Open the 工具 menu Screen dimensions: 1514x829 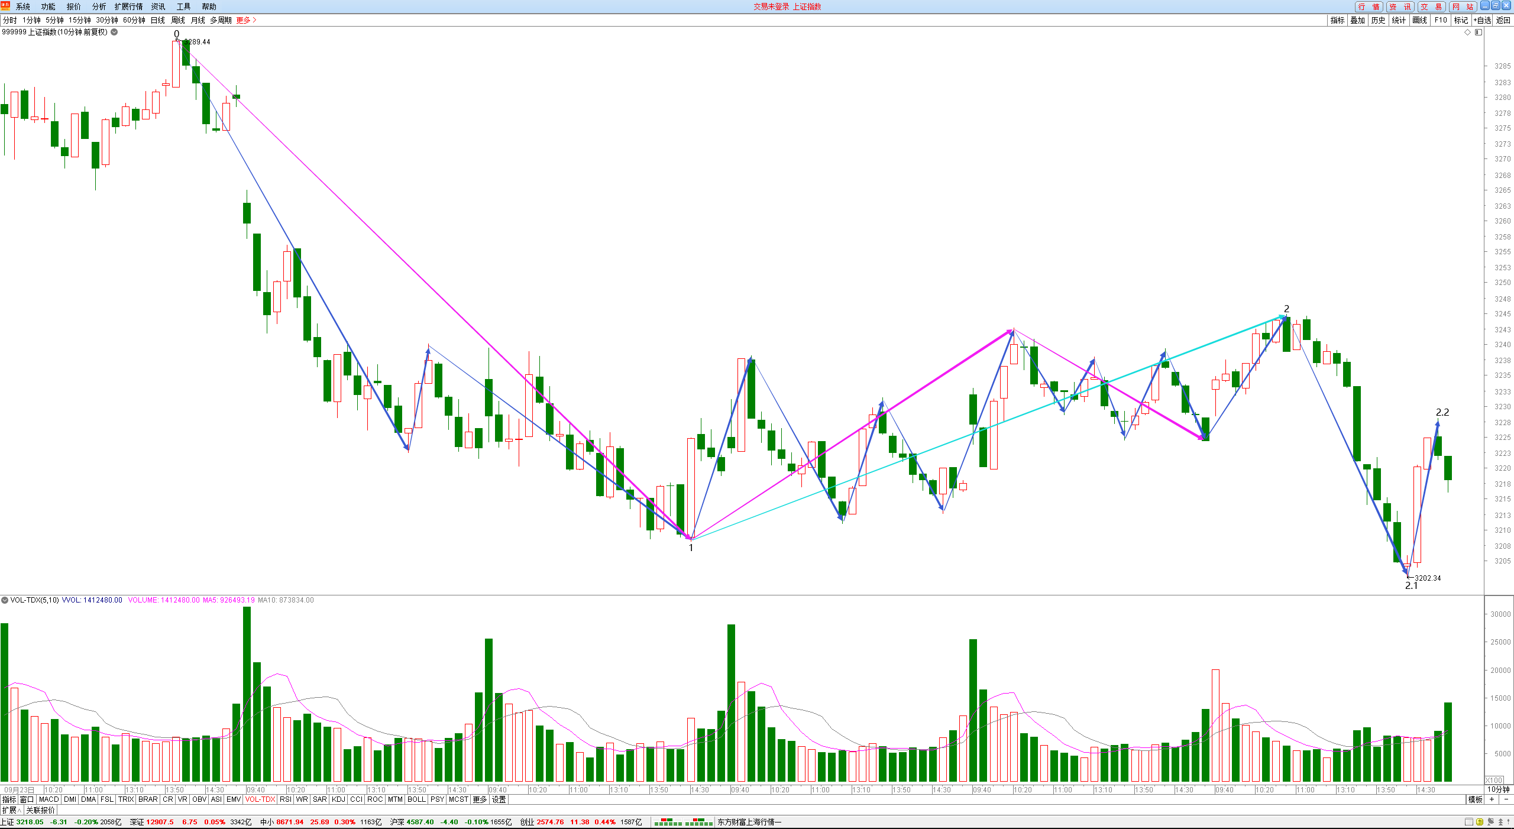pos(184,7)
